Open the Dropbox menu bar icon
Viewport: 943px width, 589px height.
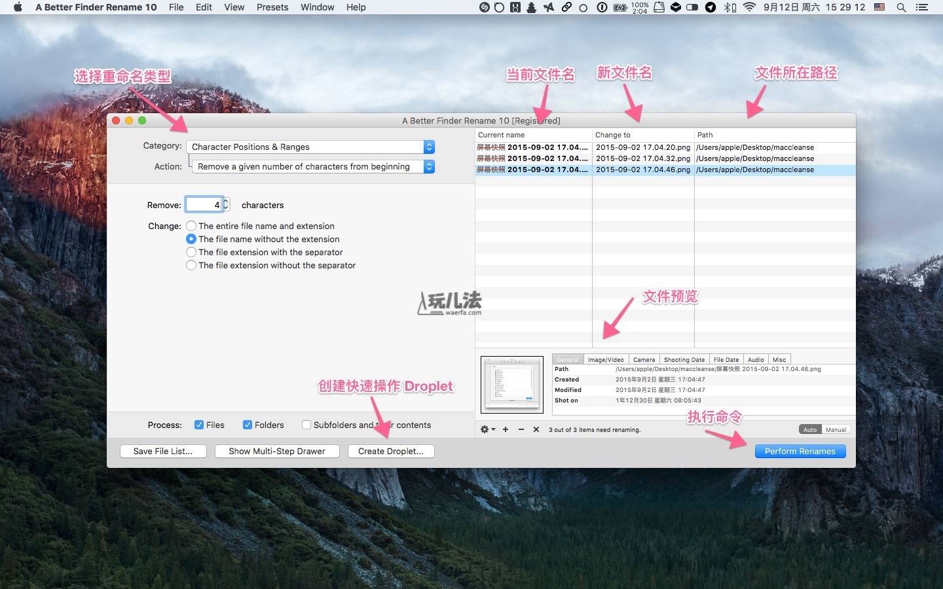(675, 7)
